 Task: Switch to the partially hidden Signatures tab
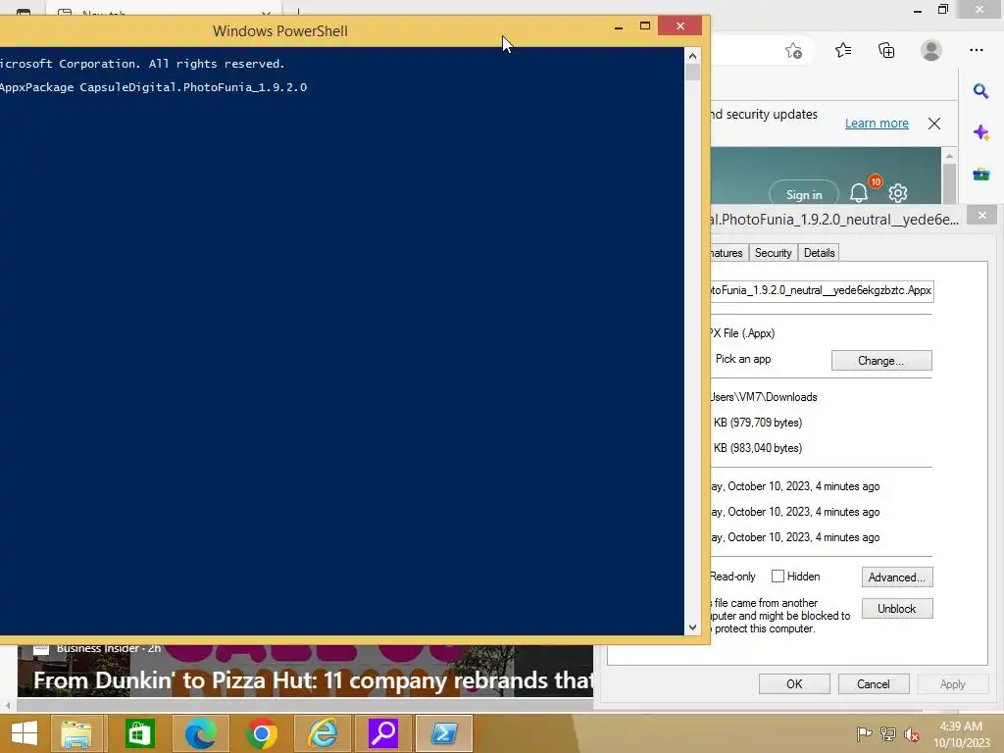click(728, 253)
